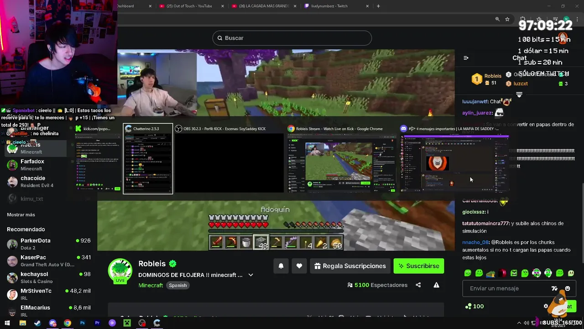The height and width of the screenshot is (329, 584).
Task: Click Regala Suscripciones button
Action: coord(350,266)
